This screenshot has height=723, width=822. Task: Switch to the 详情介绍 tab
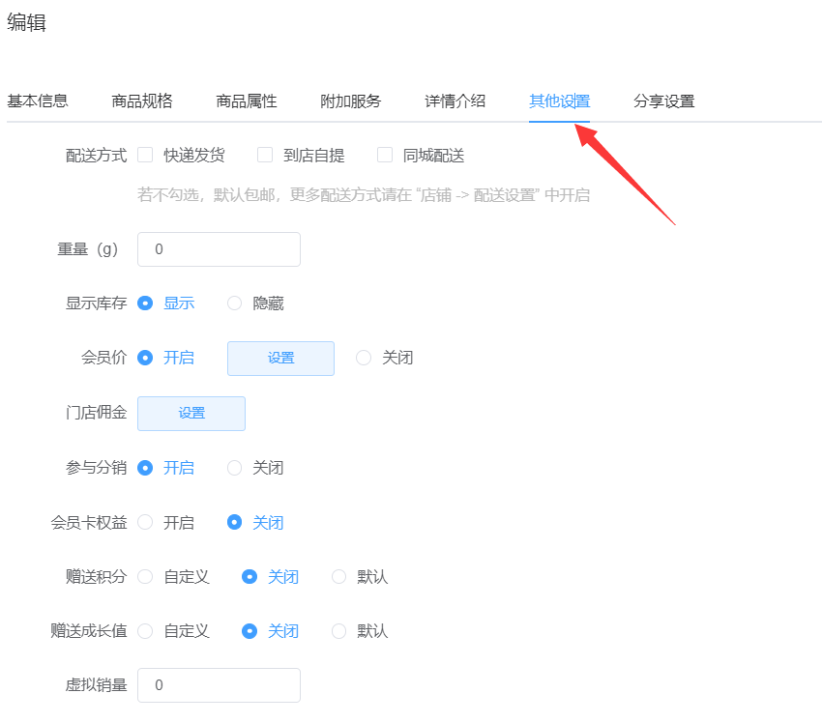(x=455, y=101)
